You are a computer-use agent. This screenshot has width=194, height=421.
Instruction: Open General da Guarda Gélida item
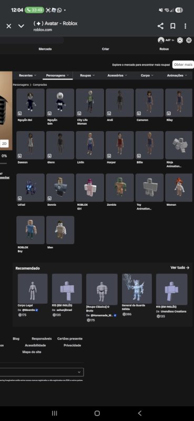click(137, 288)
